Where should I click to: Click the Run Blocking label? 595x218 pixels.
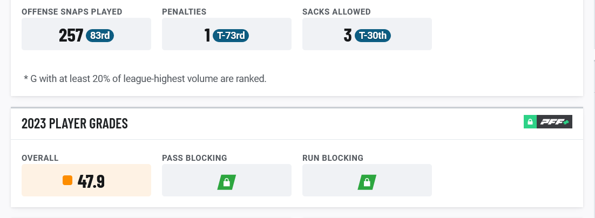click(333, 158)
